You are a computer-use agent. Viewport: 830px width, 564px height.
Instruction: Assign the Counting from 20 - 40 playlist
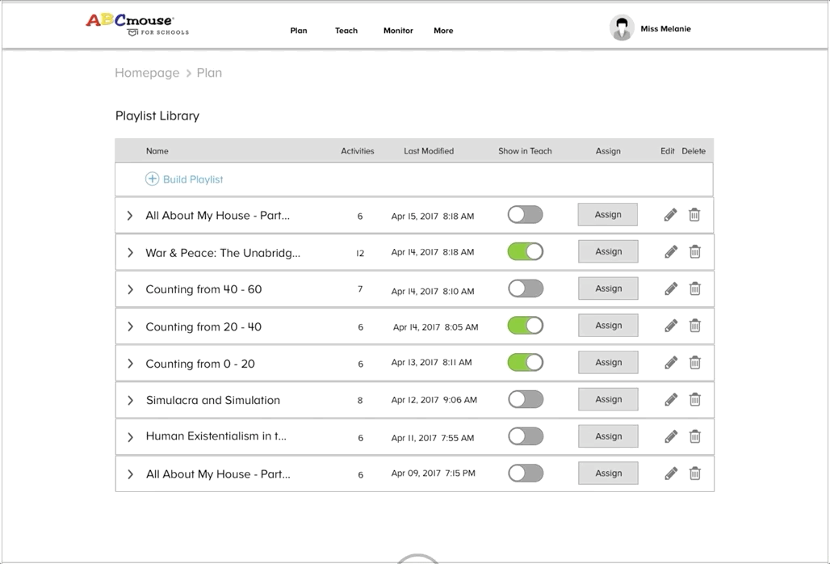[608, 325]
